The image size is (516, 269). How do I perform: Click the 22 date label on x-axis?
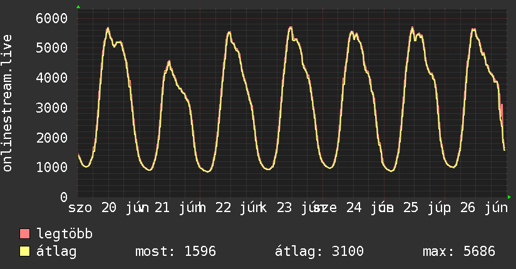224,208
